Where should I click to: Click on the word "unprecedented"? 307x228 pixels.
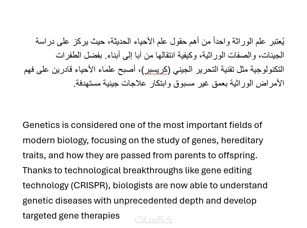[x=145, y=201]
